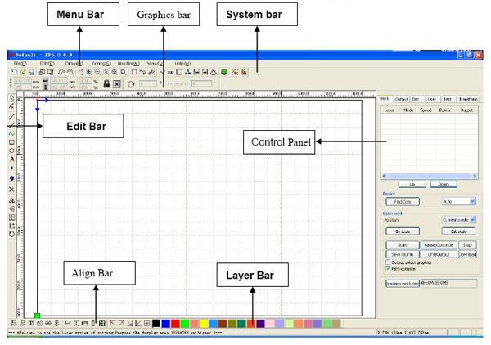The width and height of the screenshot is (491, 345).
Task: Open the Help menu
Action: 182,64
